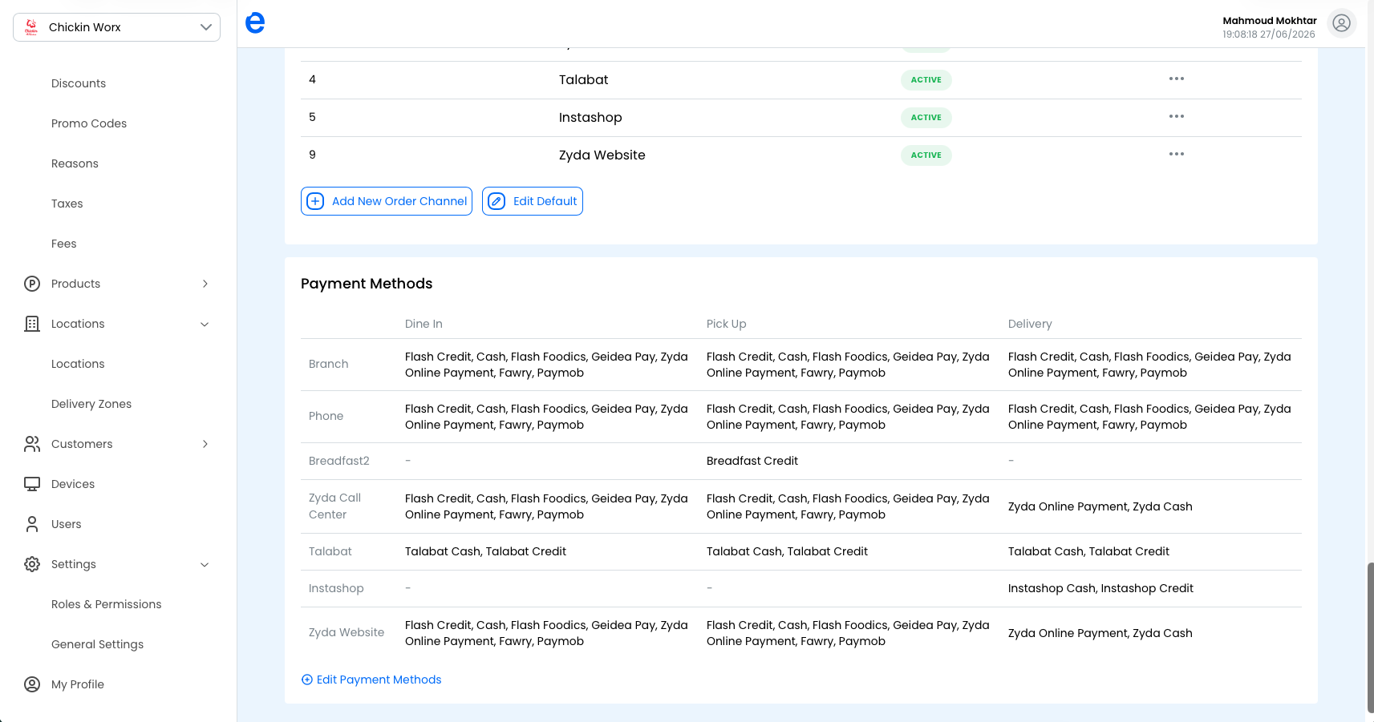Click the Payment Methods heading
Image resolution: width=1374 pixels, height=722 pixels.
[x=367, y=284]
